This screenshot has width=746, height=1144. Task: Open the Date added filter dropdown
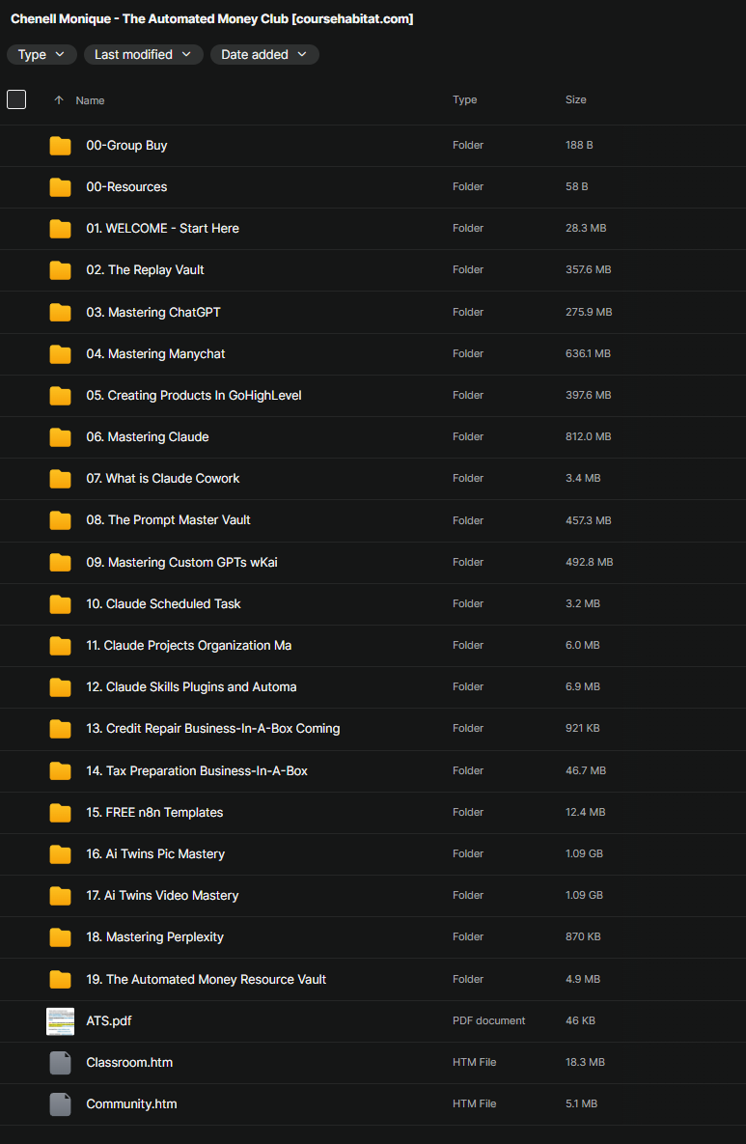pos(264,55)
